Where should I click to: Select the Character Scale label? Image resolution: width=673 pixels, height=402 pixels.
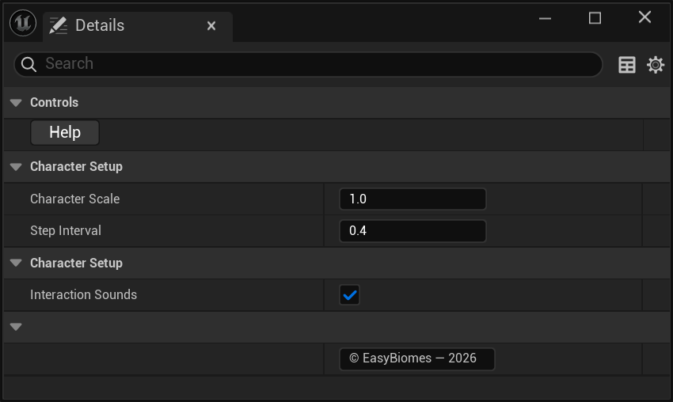pyautogui.click(x=74, y=199)
